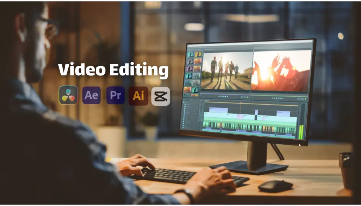This screenshot has width=361, height=206.
Task: Open the DaVinci Resolve app icon
Action: pyautogui.click(x=68, y=95)
